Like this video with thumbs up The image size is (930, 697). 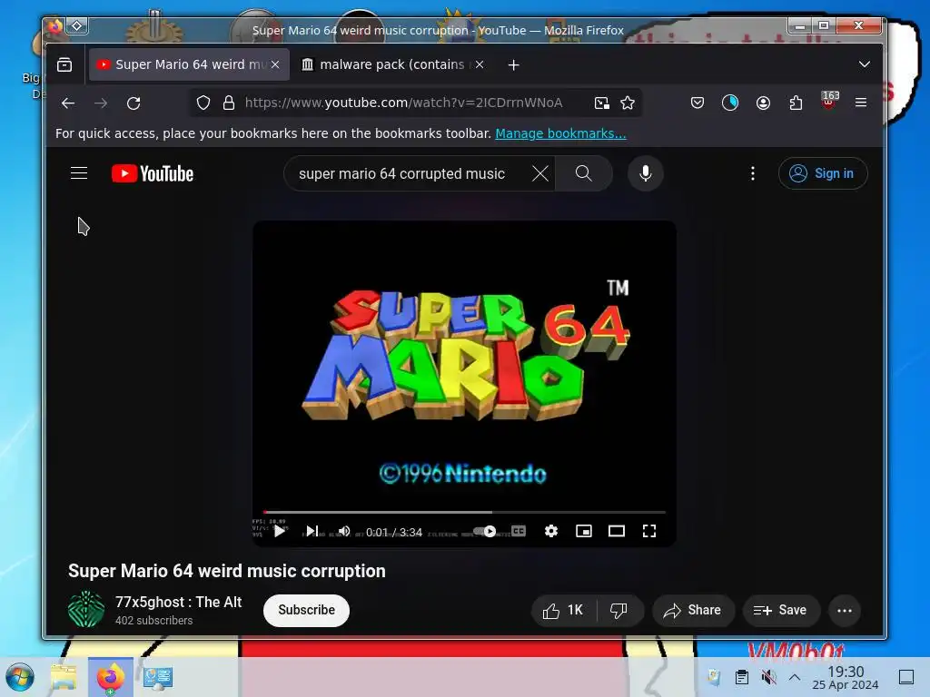coord(563,611)
